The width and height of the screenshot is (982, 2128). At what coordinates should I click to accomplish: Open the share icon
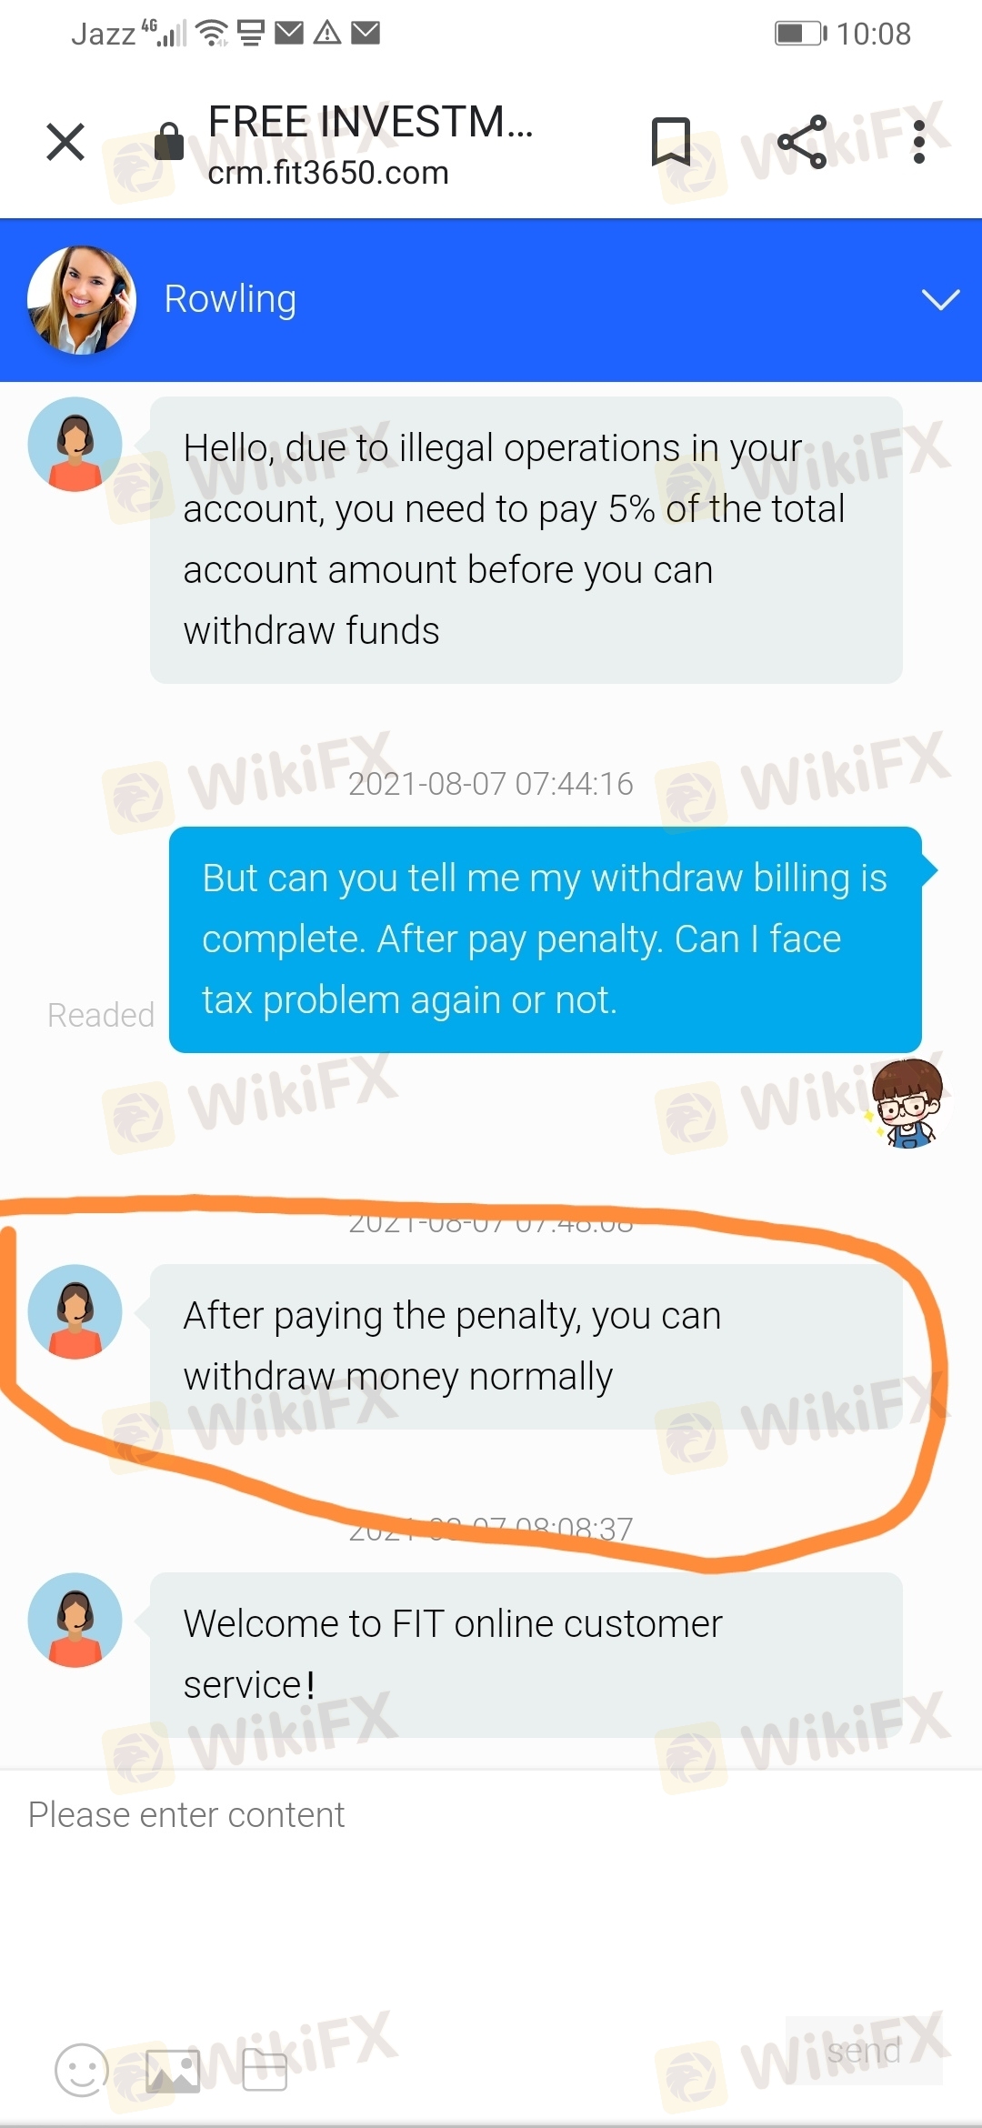click(x=802, y=142)
